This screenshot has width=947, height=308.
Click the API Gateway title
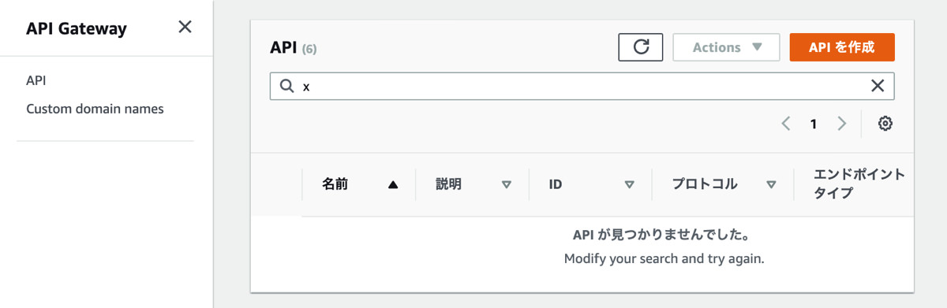click(x=77, y=28)
